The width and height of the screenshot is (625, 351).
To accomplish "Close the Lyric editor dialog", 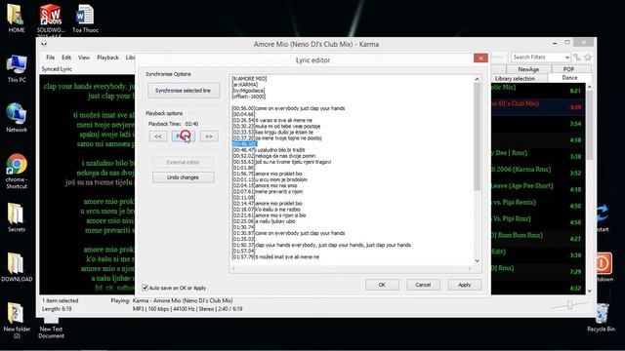I will coord(480,58).
